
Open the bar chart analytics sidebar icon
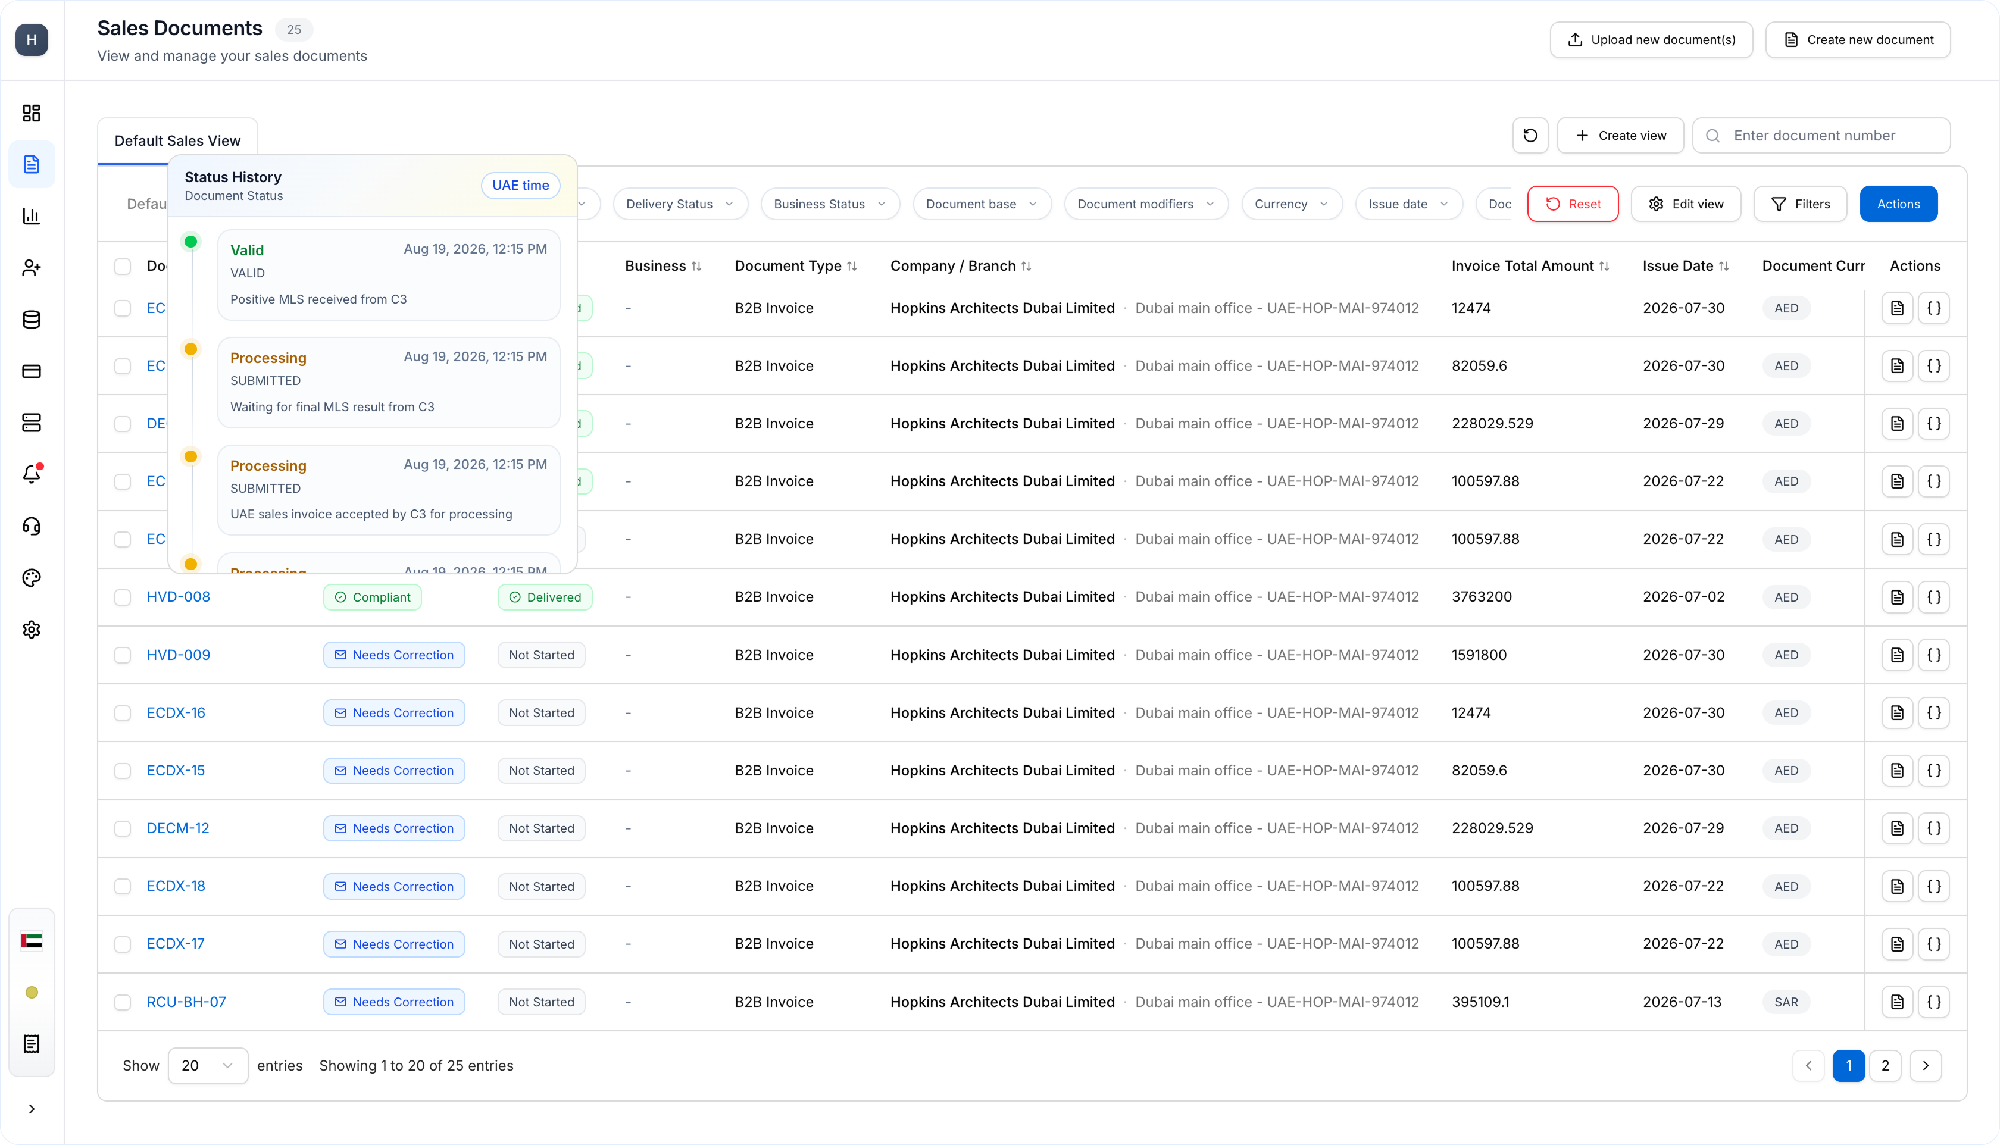(x=32, y=216)
